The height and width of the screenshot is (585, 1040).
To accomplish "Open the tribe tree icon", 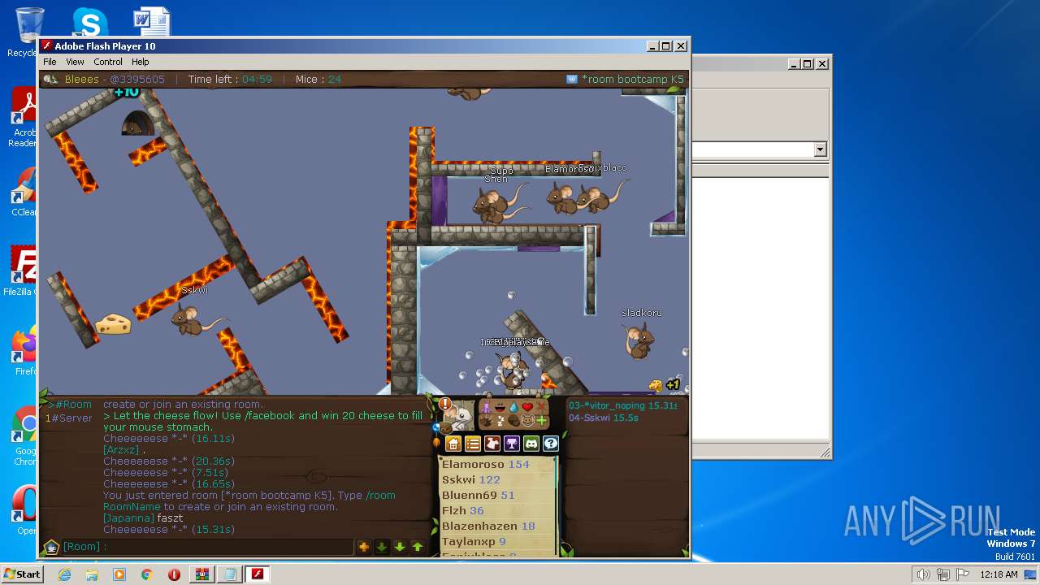I will tap(512, 444).
